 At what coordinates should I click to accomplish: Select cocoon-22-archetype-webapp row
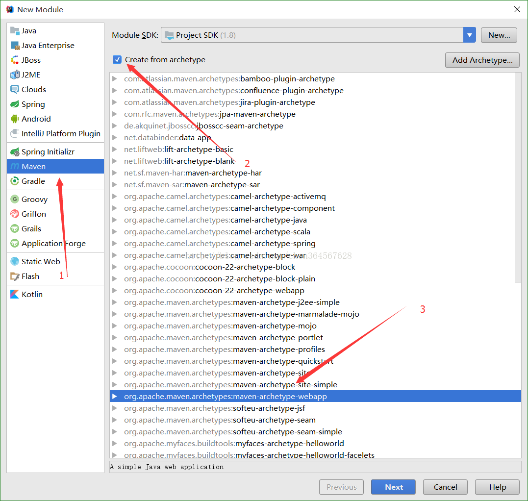pyautogui.click(x=315, y=290)
